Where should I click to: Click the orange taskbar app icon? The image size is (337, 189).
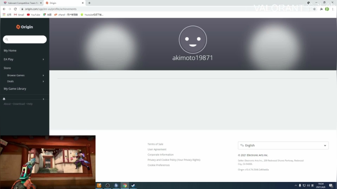(x=99, y=185)
